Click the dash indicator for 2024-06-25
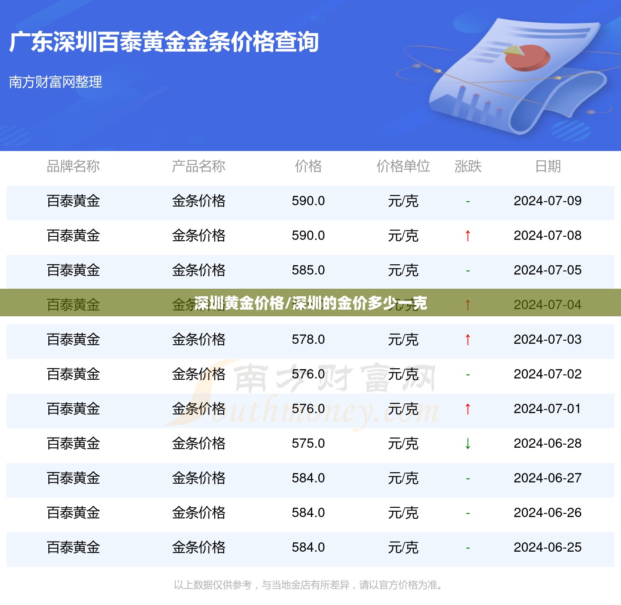 coord(468,548)
